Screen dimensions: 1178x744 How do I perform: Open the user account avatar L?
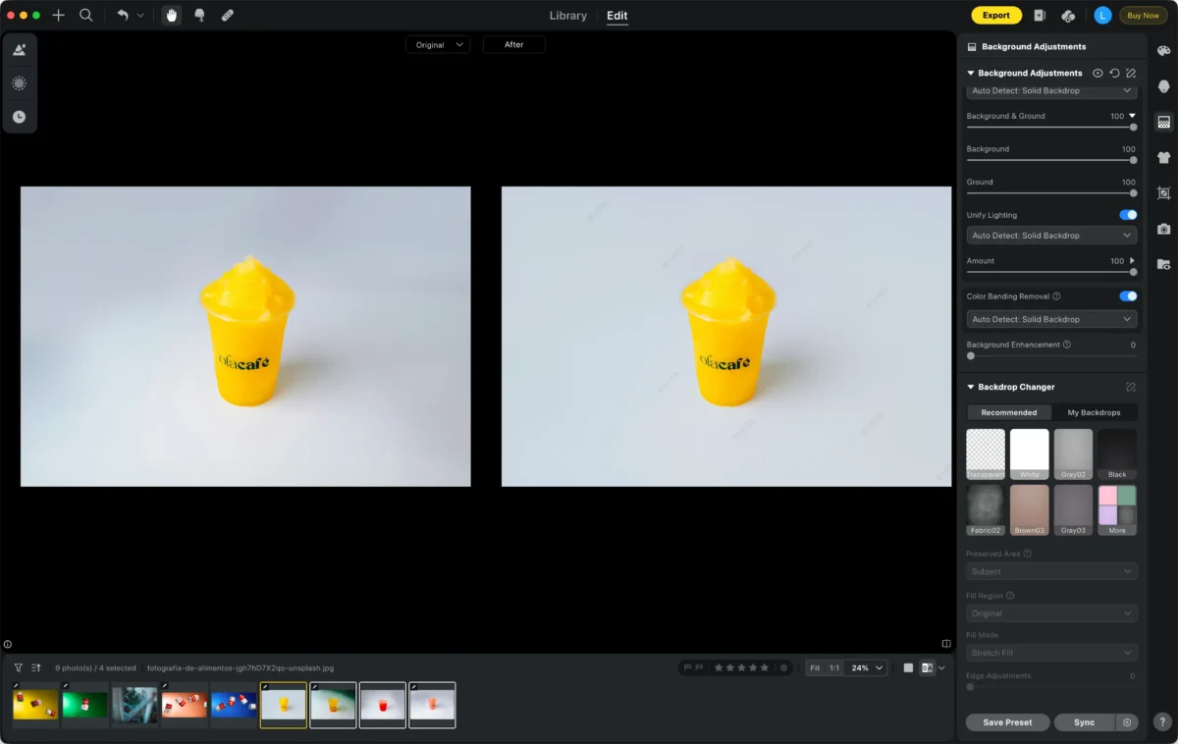coord(1103,15)
